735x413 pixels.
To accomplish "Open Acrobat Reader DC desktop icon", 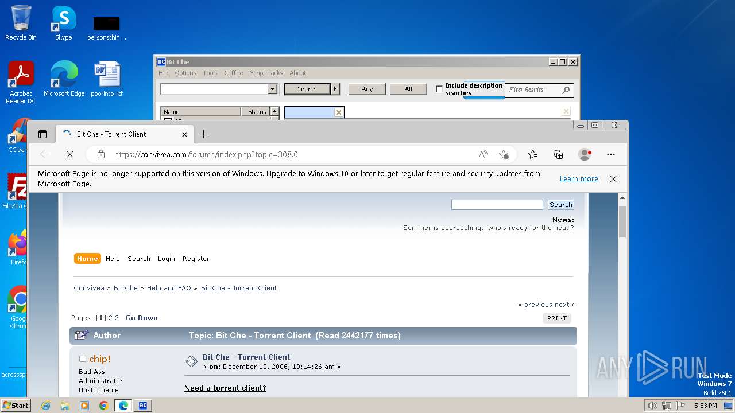I will (x=21, y=83).
